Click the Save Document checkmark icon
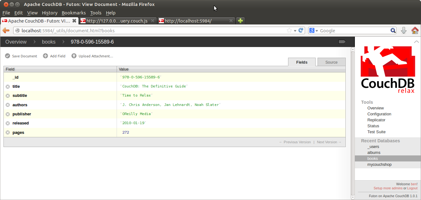421x200 pixels. point(8,56)
